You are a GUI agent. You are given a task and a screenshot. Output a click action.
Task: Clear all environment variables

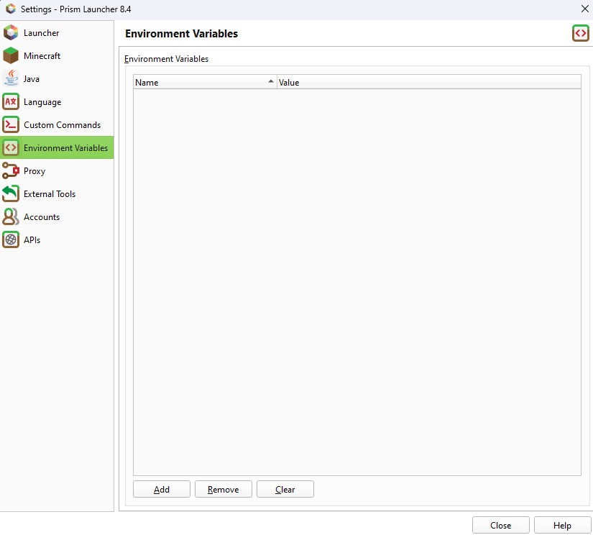point(285,489)
